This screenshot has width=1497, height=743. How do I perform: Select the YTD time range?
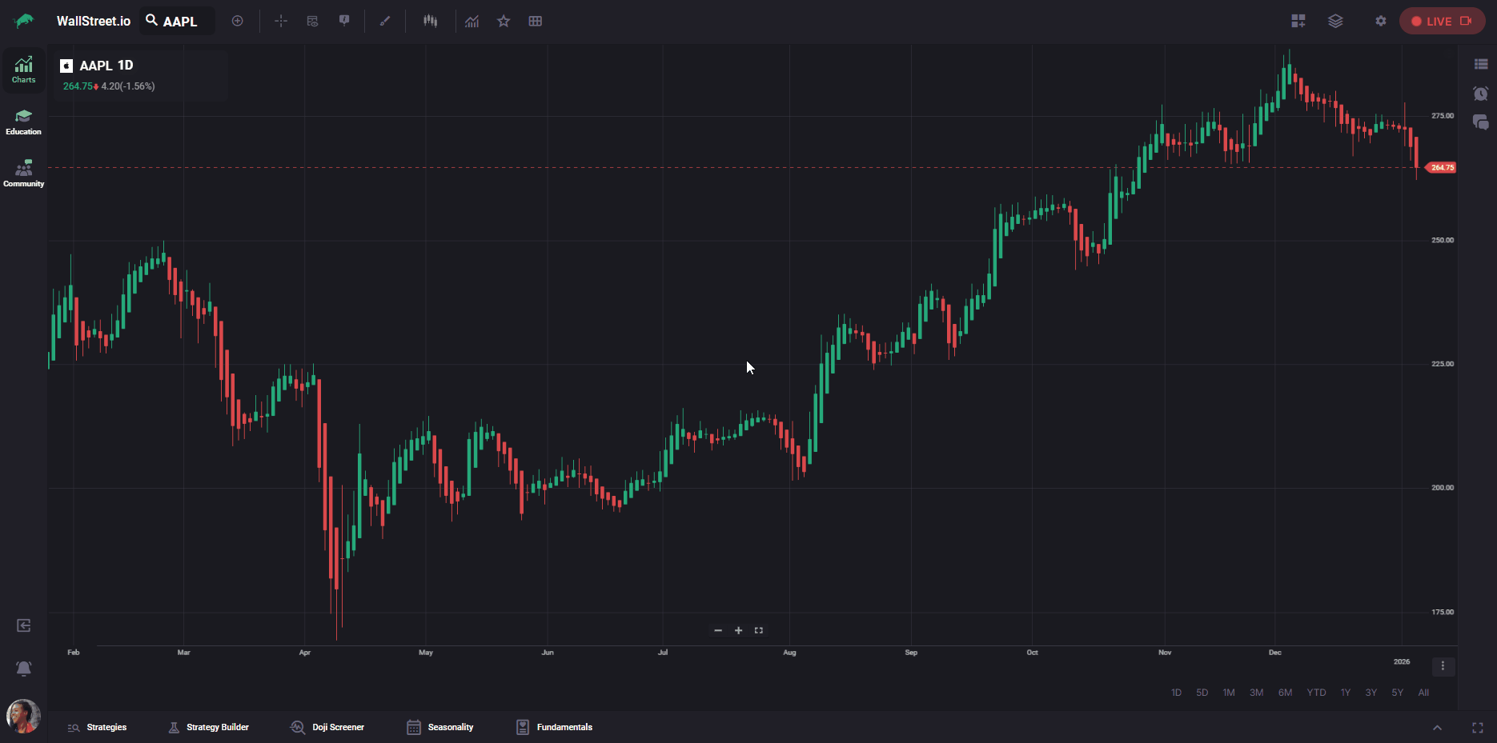[x=1316, y=693]
